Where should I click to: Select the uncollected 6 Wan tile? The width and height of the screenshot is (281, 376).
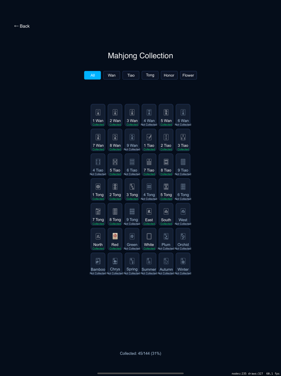(x=183, y=115)
